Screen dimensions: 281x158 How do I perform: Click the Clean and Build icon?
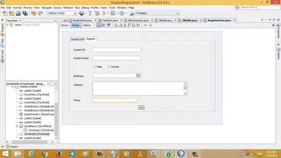[x=97, y=13]
